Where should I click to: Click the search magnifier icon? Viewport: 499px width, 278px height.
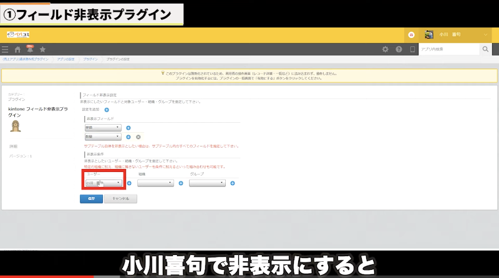(485, 49)
